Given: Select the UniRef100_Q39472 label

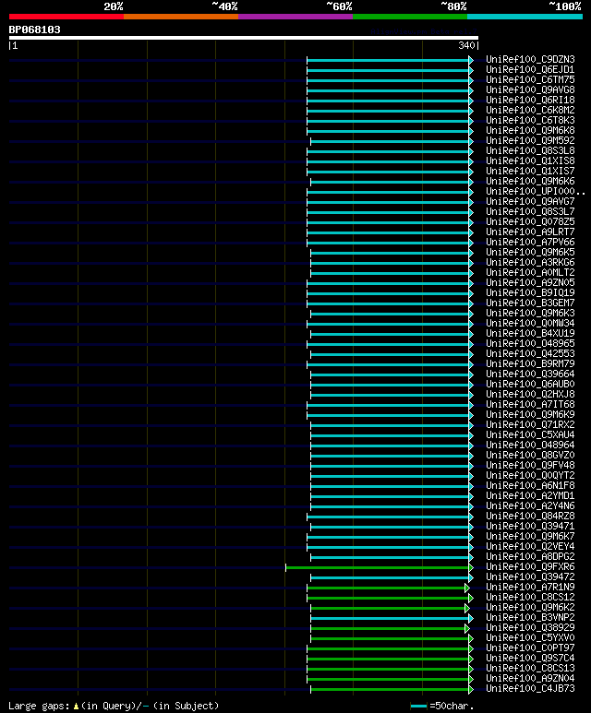Looking at the screenshot, I should [530, 577].
